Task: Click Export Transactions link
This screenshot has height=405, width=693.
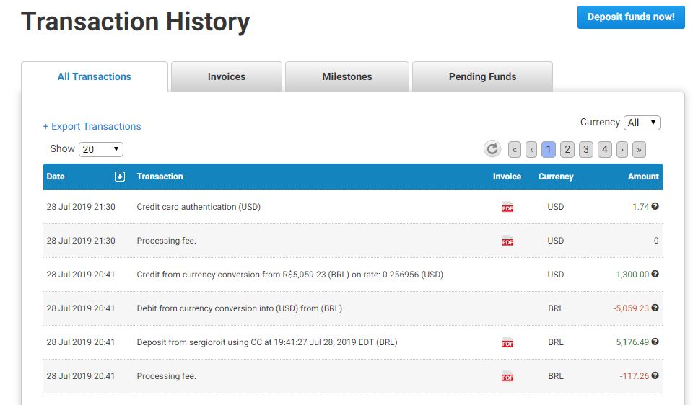Action: (x=92, y=126)
